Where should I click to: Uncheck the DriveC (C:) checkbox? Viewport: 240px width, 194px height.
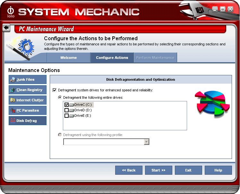66,105
